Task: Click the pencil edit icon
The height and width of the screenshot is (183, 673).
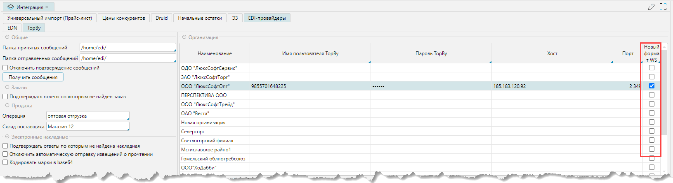Action: click(652, 7)
